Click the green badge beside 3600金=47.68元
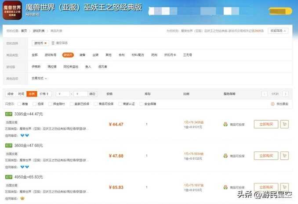The width and height of the screenshot is (298, 204). [9, 146]
